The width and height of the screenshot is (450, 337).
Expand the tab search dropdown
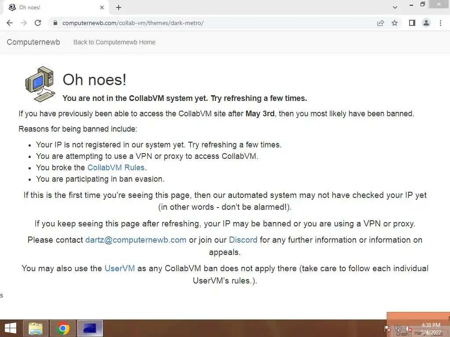[x=395, y=7]
